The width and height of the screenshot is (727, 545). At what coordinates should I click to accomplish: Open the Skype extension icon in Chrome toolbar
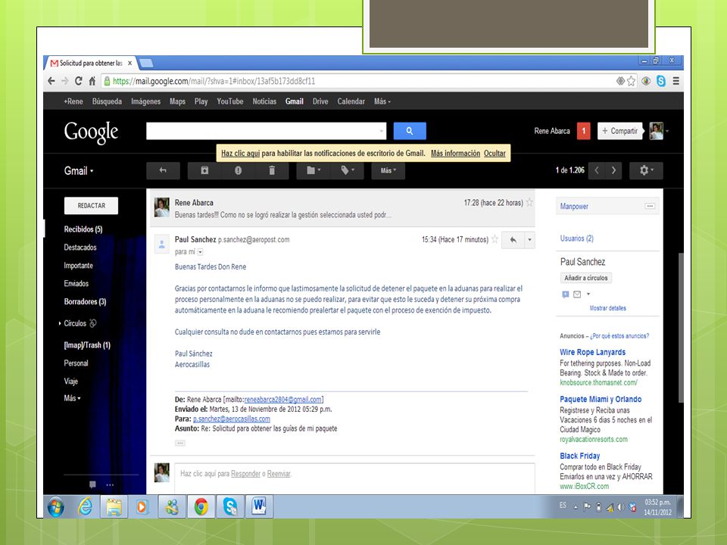point(661,81)
